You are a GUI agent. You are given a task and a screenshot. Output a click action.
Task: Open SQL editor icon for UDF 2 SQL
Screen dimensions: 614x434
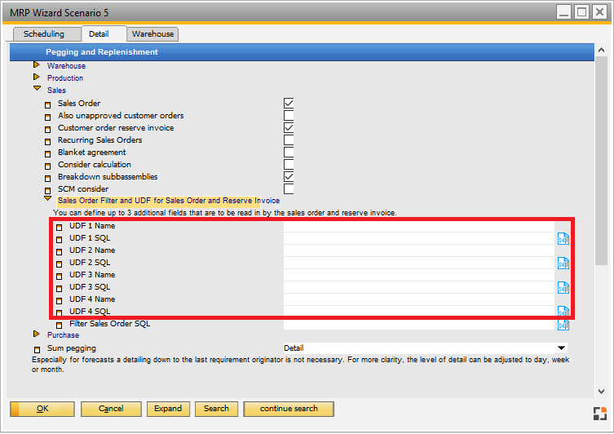[563, 263]
